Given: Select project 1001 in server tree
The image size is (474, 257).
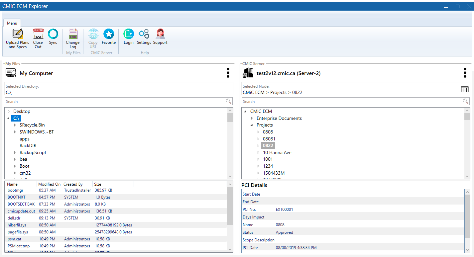Looking at the screenshot, I should (268, 159).
